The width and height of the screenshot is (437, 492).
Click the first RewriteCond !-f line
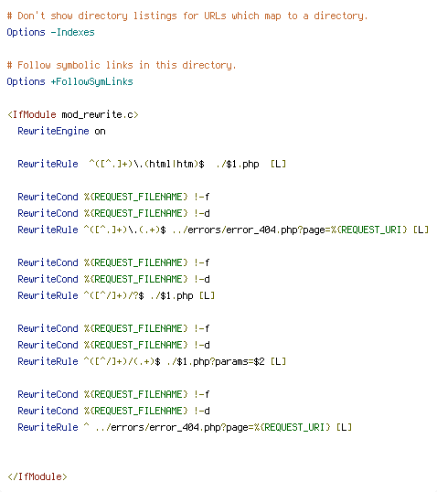(113, 197)
